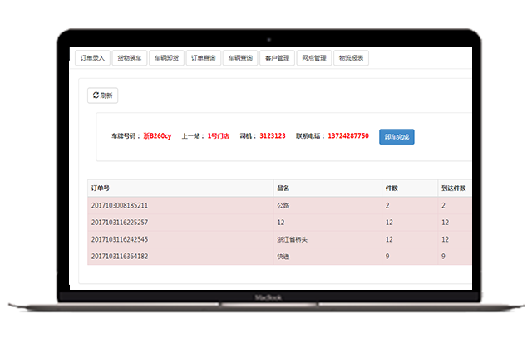This screenshot has width=532, height=353.
Task: View the 物流报表 tab
Action: (x=352, y=58)
